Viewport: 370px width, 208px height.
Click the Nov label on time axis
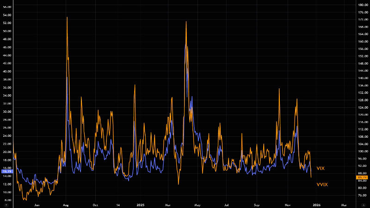[x=287, y=204]
